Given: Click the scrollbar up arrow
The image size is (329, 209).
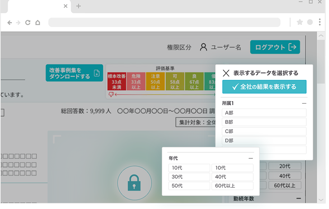Looking at the screenshot, I should click(x=321, y=36).
